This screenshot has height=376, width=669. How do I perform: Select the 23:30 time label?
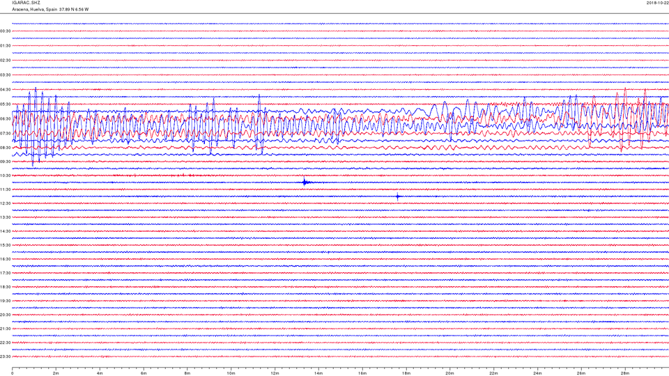point(6,357)
